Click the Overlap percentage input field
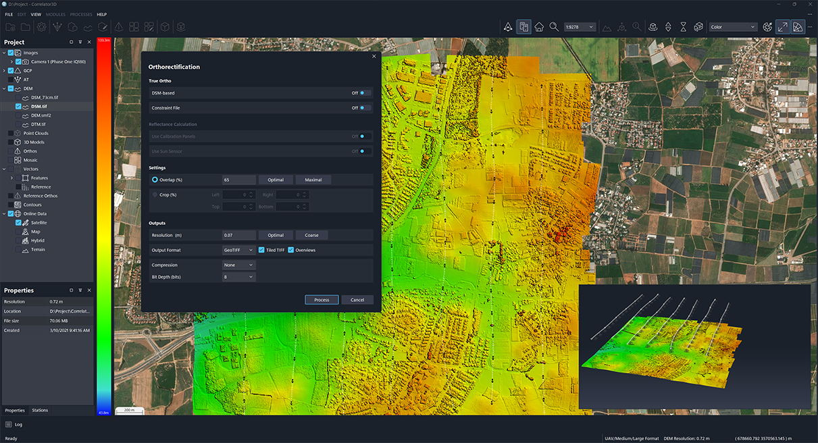Viewport: 818px width, 443px height. coord(238,180)
